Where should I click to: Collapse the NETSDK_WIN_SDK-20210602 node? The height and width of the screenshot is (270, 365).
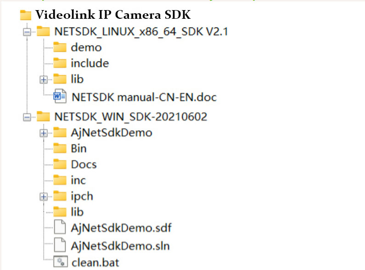pos(27,116)
